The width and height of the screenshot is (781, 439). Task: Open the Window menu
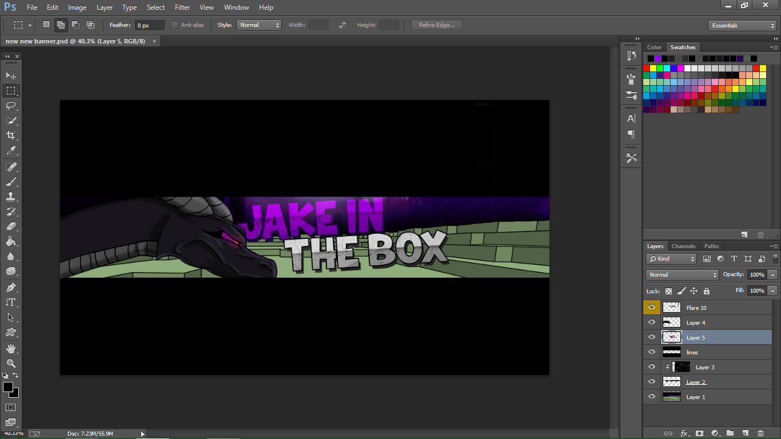[x=237, y=7]
